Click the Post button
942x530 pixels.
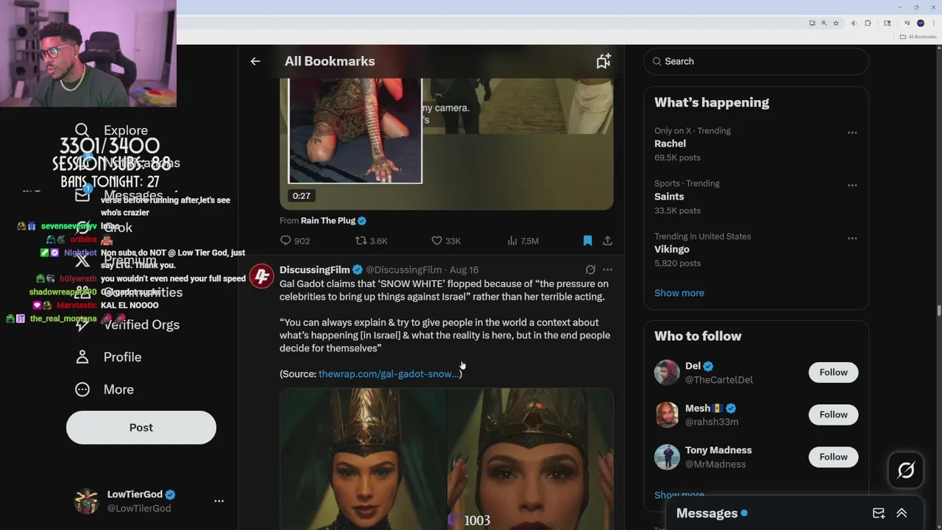click(x=141, y=428)
